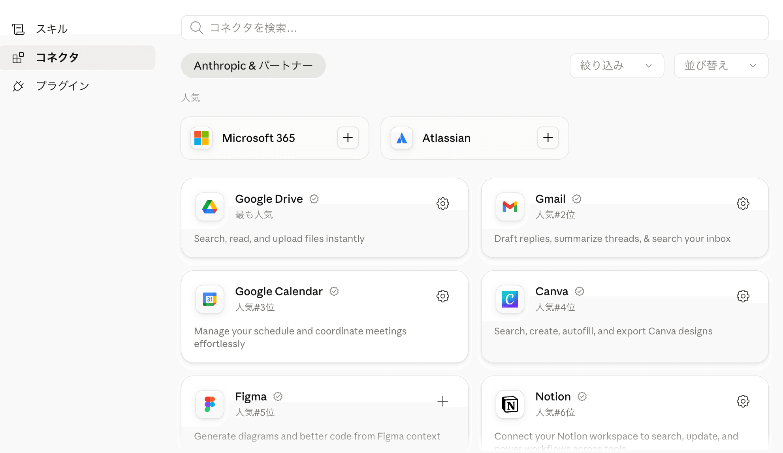Open Notion settings gear
Screen dimensions: 783x453
pyautogui.click(x=743, y=401)
